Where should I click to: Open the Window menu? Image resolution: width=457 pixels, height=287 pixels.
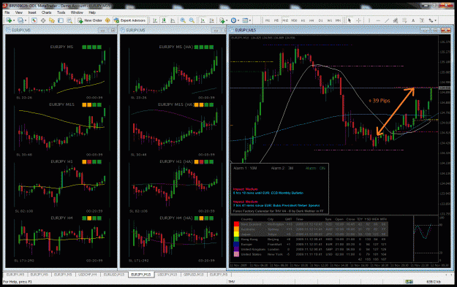[77, 12]
